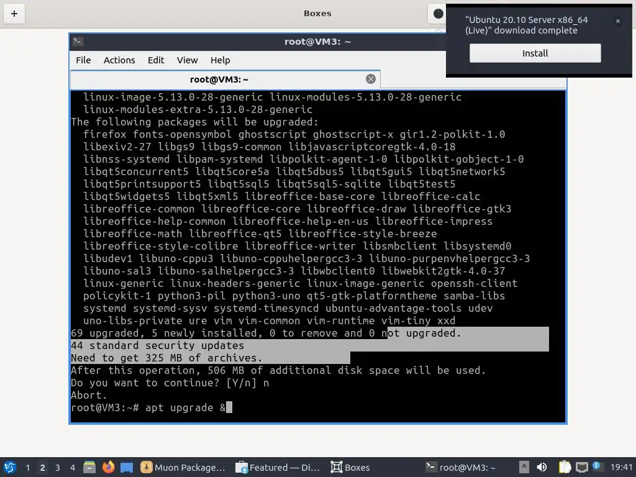Open the volume control tray icon
Screen dimensions: 636x477
pos(542,467)
